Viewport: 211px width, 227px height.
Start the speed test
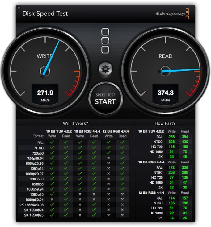(105, 99)
